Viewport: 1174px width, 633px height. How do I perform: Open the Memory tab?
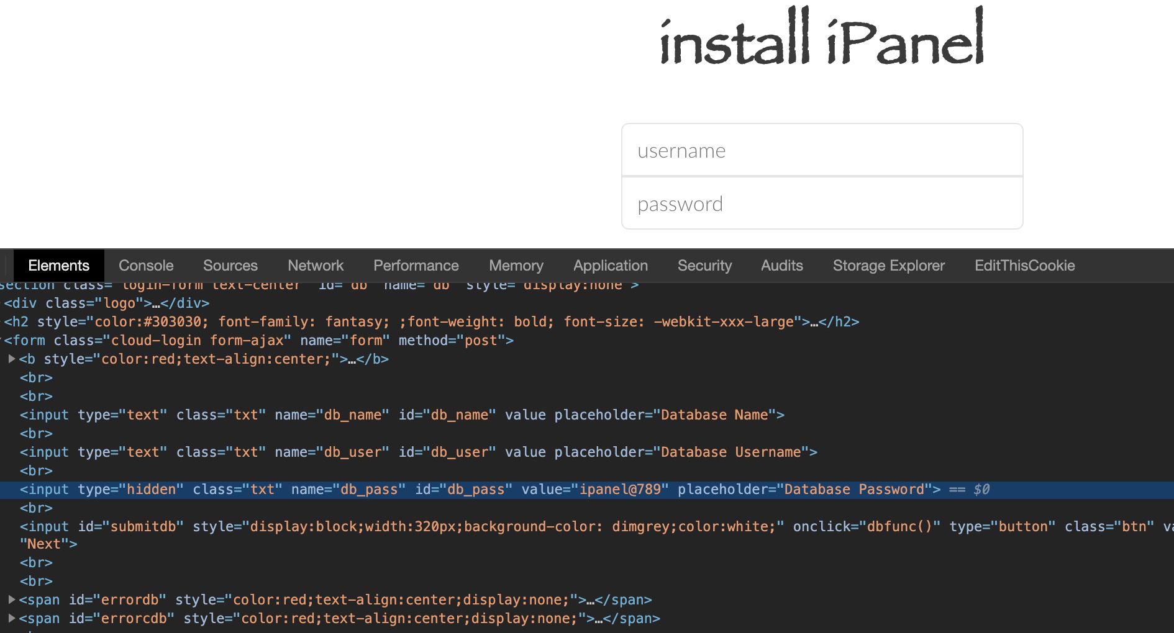point(516,266)
